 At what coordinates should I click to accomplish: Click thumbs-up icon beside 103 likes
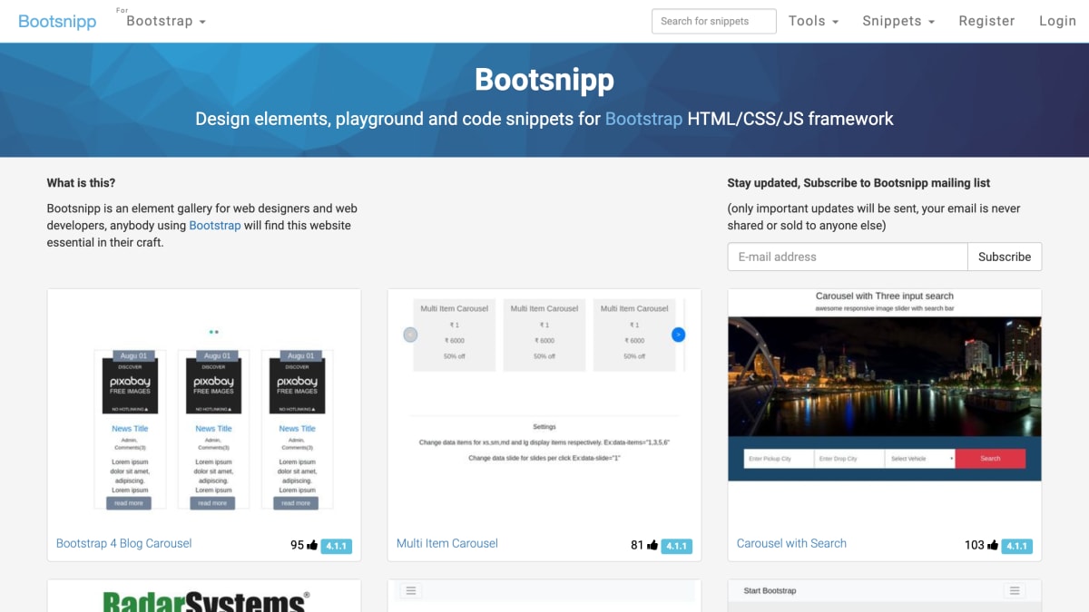coord(993,545)
